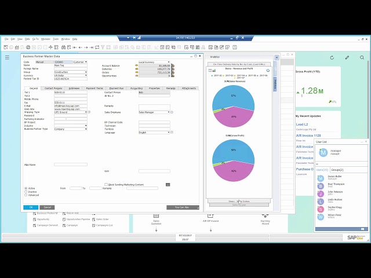
Task: Follow the Orders orange link arrow
Action: 137,72
